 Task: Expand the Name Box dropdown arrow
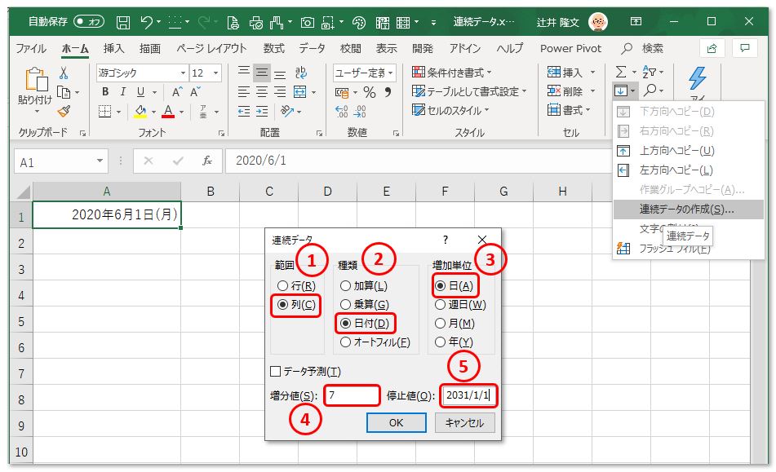tap(100, 161)
